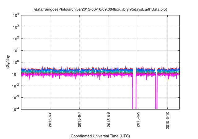Click the 10^2 y-axis tick label
Viewport: 198px width, 139px height.
16,39
